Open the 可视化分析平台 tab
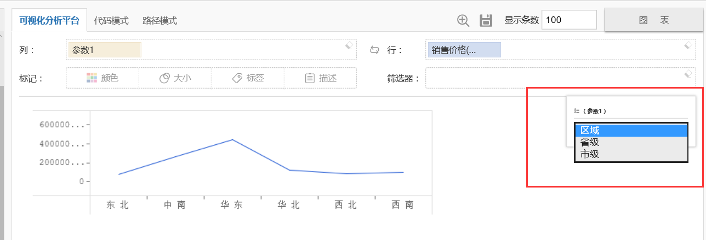706x240 pixels. (49, 21)
